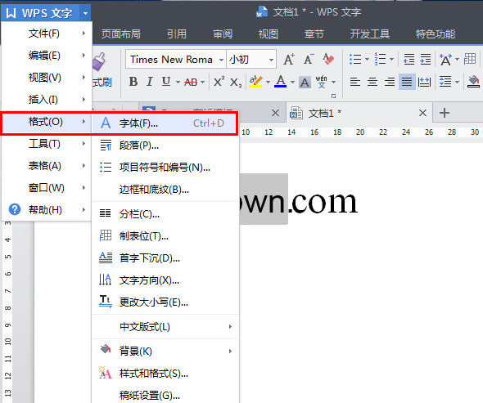Decrease paragraph indent

click(409, 59)
